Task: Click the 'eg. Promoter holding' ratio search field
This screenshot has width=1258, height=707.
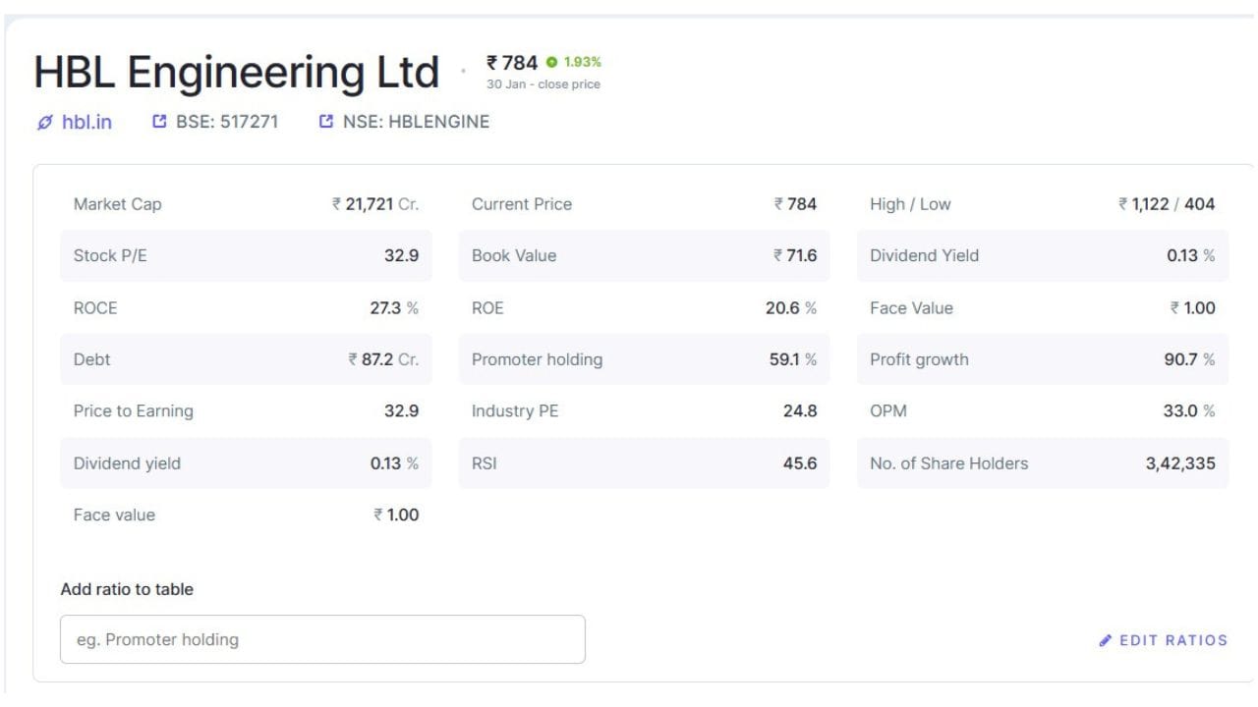Action: point(322,639)
